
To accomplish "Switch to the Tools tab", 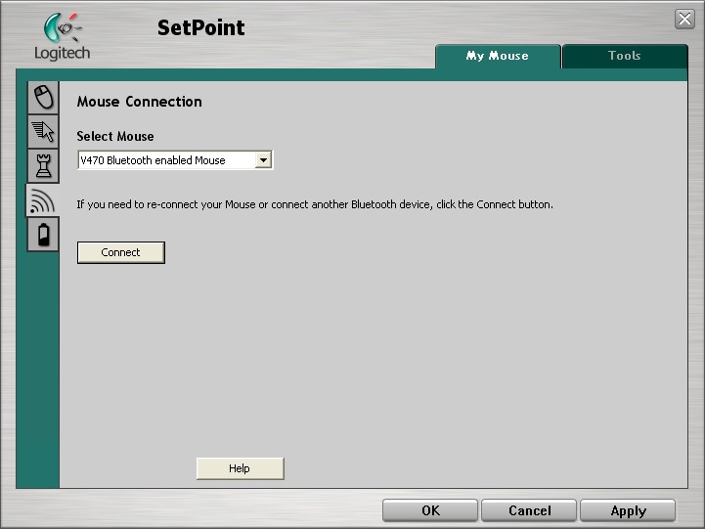I will tap(625, 56).
